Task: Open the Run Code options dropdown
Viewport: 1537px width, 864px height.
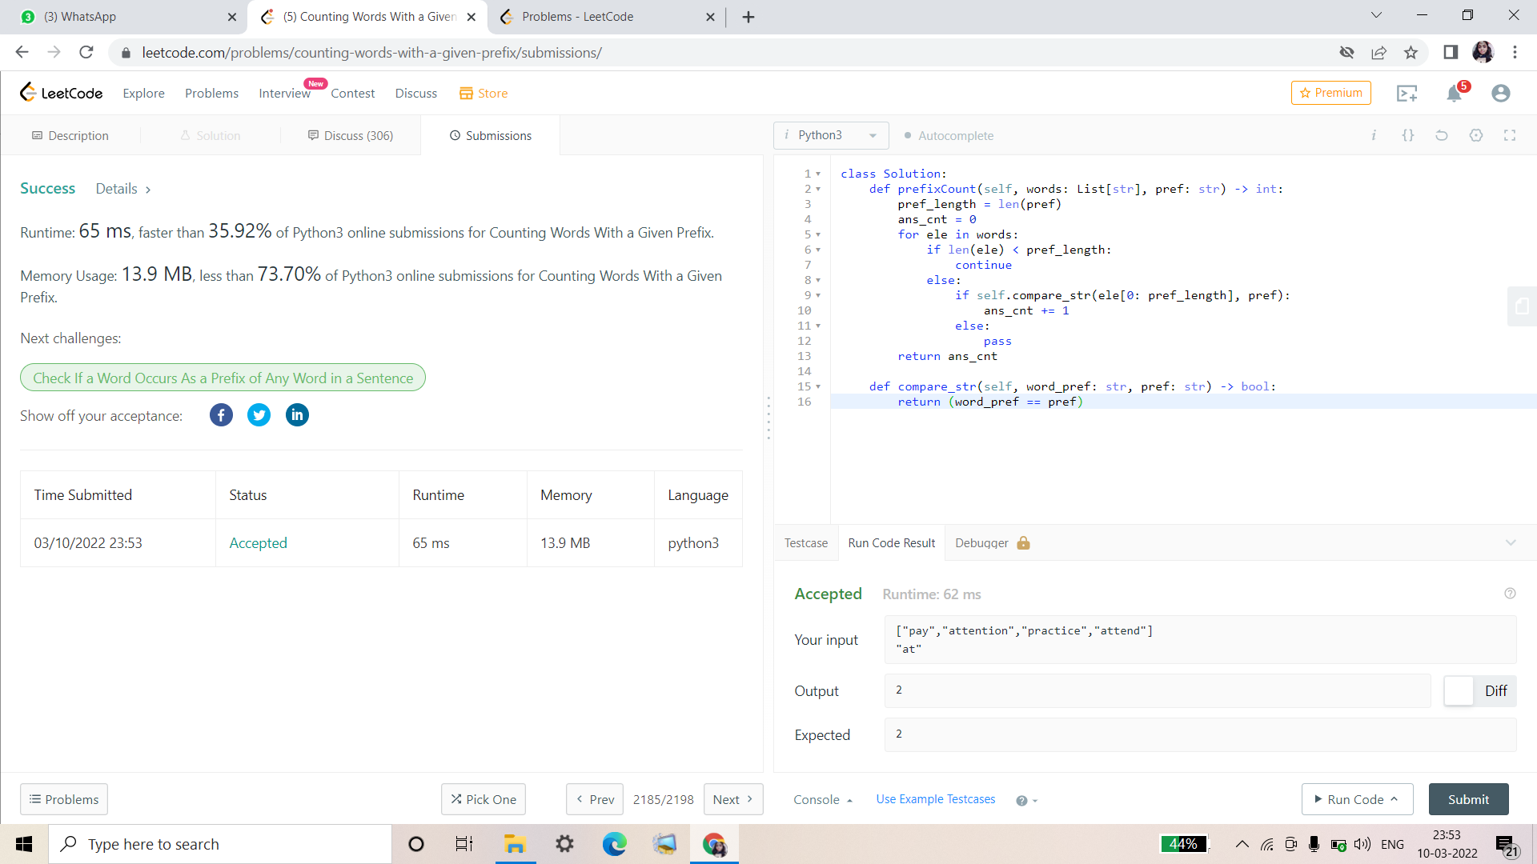Action: coord(1394,799)
